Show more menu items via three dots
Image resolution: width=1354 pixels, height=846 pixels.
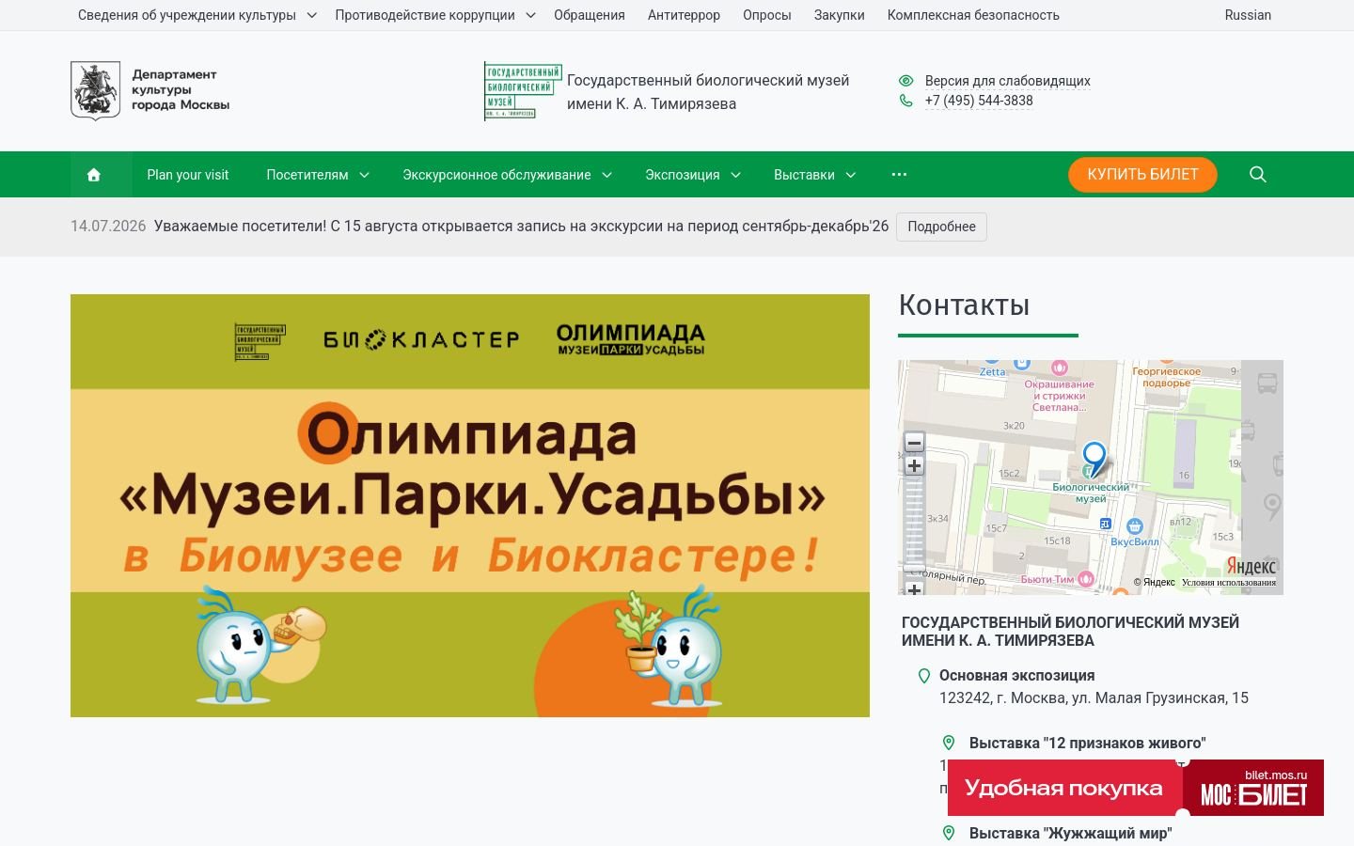pos(899,175)
